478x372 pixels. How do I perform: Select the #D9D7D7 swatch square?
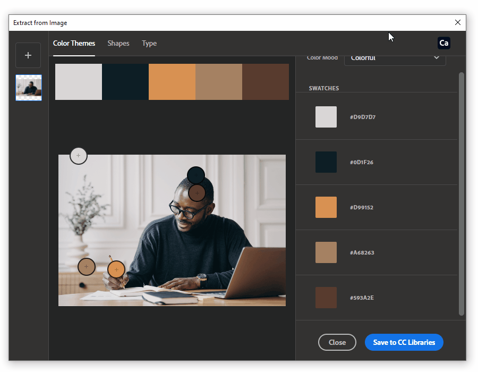pyautogui.click(x=326, y=117)
